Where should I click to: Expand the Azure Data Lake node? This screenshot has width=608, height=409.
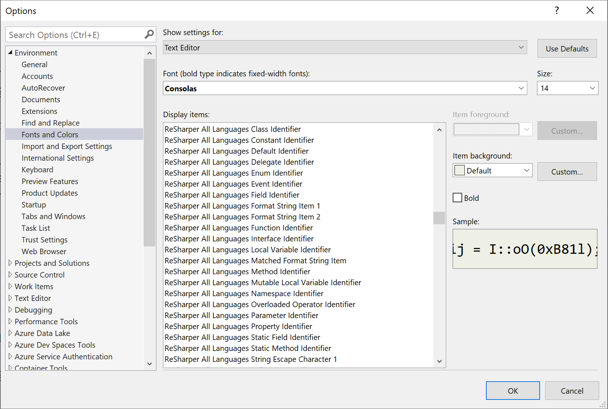coord(10,333)
